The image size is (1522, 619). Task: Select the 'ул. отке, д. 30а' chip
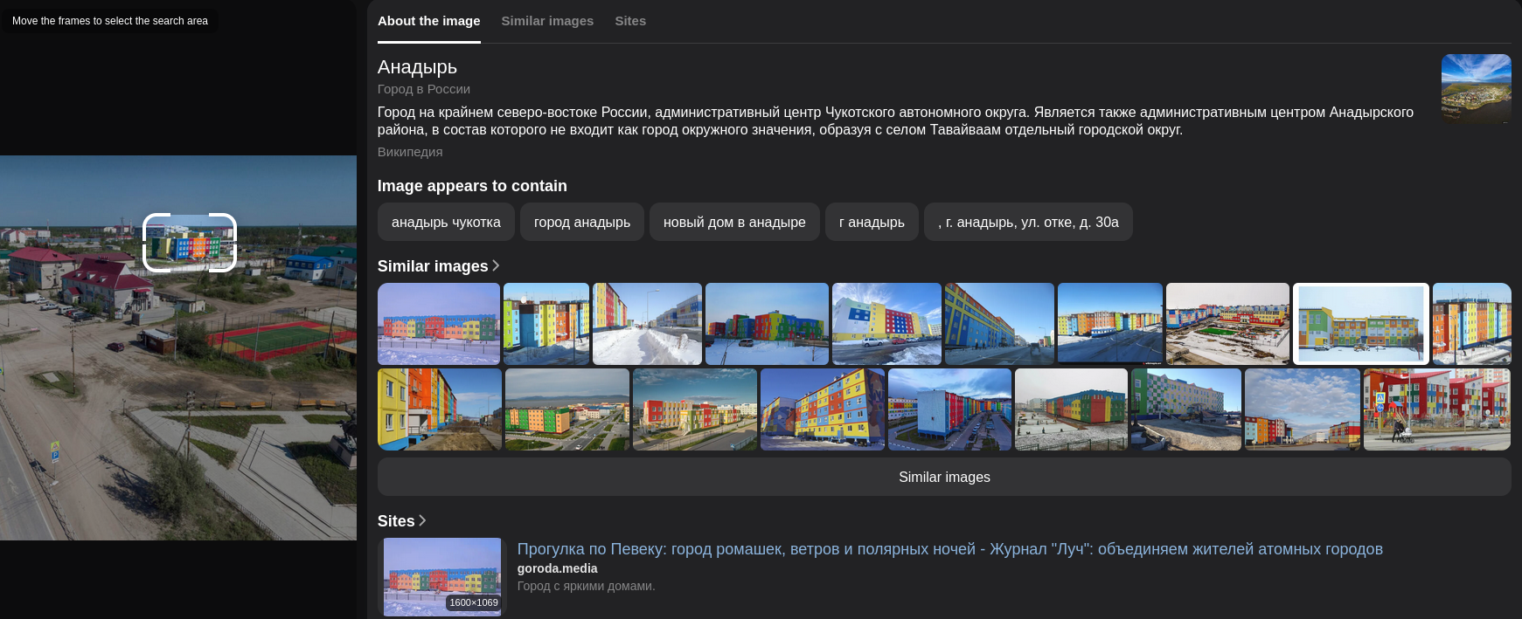coord(1028,222)
